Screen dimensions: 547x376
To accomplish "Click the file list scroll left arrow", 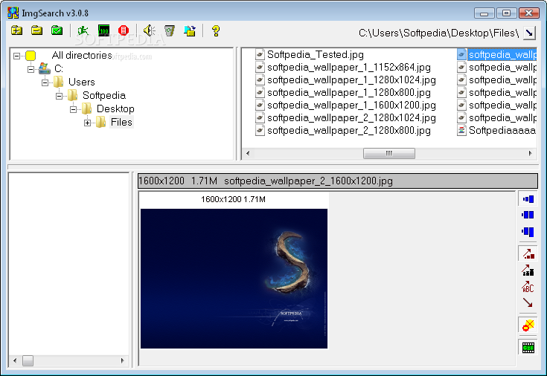I will [x=248, y=153].
